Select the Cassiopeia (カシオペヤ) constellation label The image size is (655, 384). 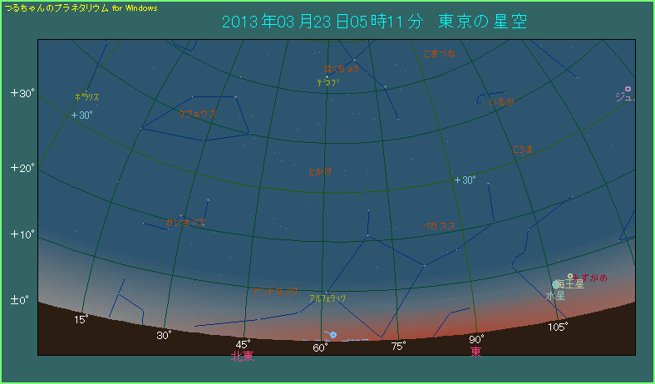click(185, 223)
